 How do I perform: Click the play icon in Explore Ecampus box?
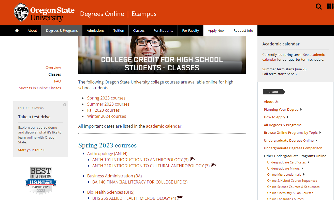pyautogui.click(x=65, y=105)
